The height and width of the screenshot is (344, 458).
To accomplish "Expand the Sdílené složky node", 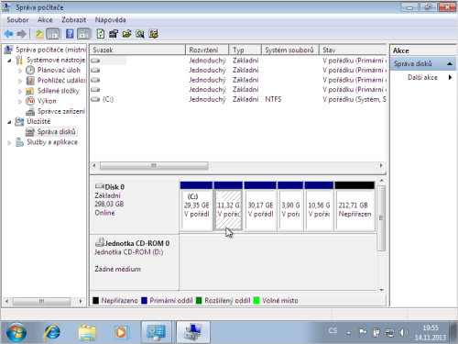I will [x=20, y=91].
